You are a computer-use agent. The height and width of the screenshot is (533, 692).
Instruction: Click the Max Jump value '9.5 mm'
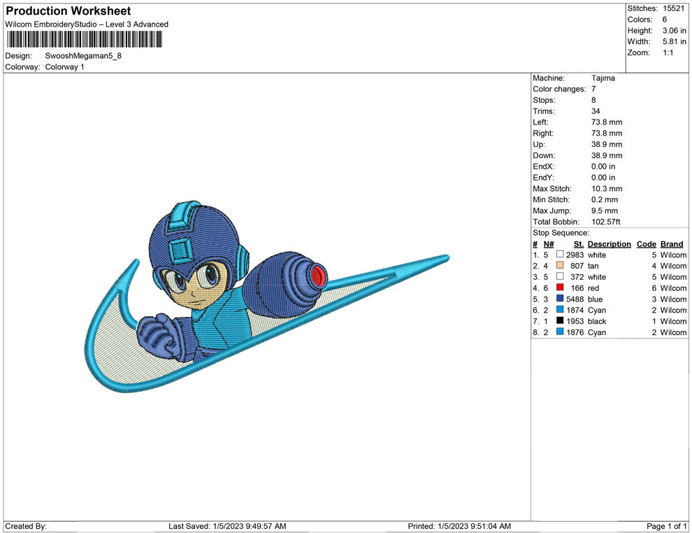605,211
